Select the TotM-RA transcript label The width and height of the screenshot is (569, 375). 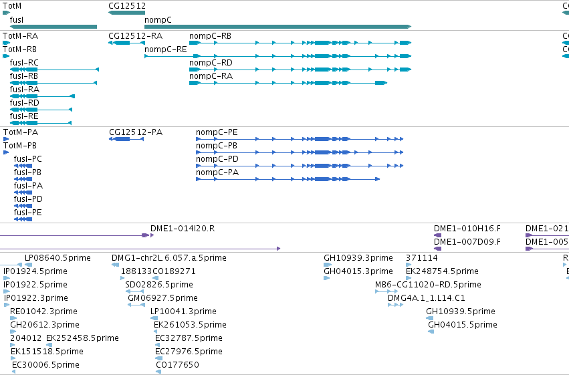20,36
